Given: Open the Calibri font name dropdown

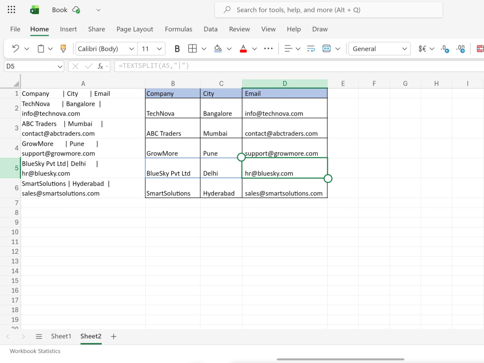Looking at the screenshot, I should point(132,49).
